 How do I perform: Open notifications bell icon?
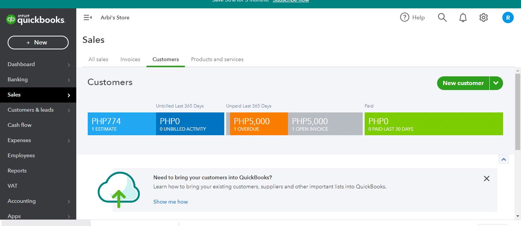coord(463,17)
